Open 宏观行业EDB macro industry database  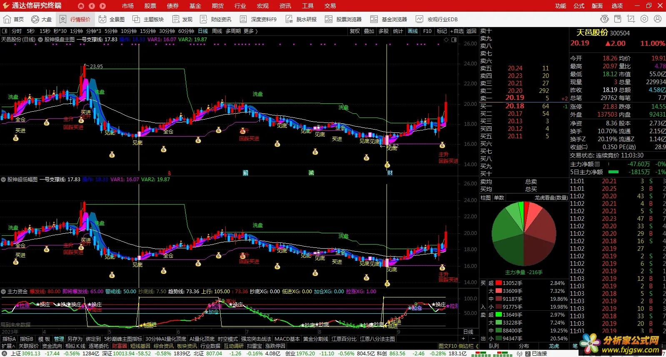click(437, 19)
